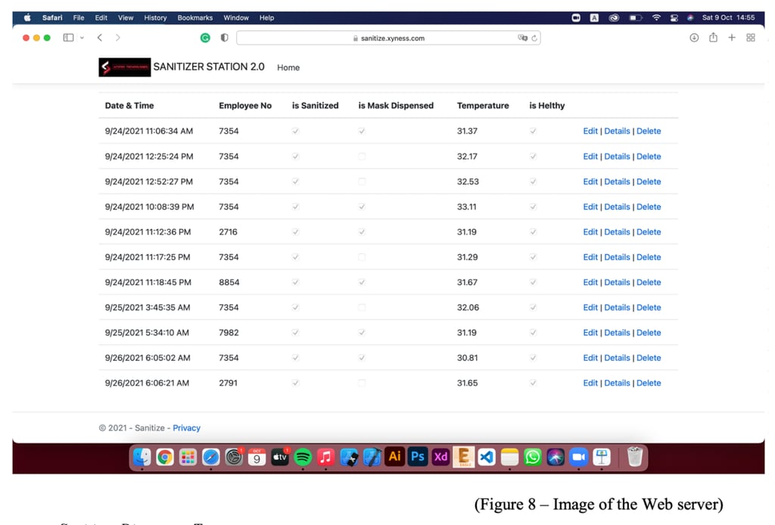Screen dimensions: 775x525
Task: Toggle is Sanitized checkbox for employee 2716 row
Action: tap(296, 231)
